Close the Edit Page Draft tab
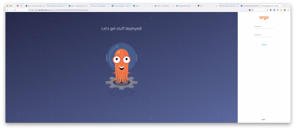This screenshot has height=130, width=296. coord(195,6)
